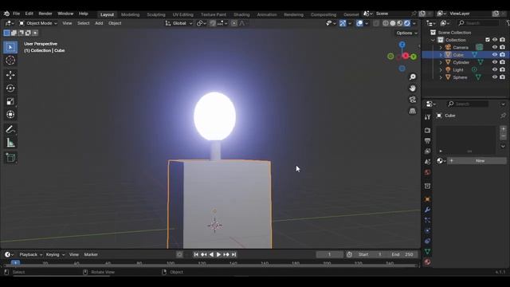510x287 pixels.
Task: Open the View Layer properties tab
Action: (x=427, y=151)
